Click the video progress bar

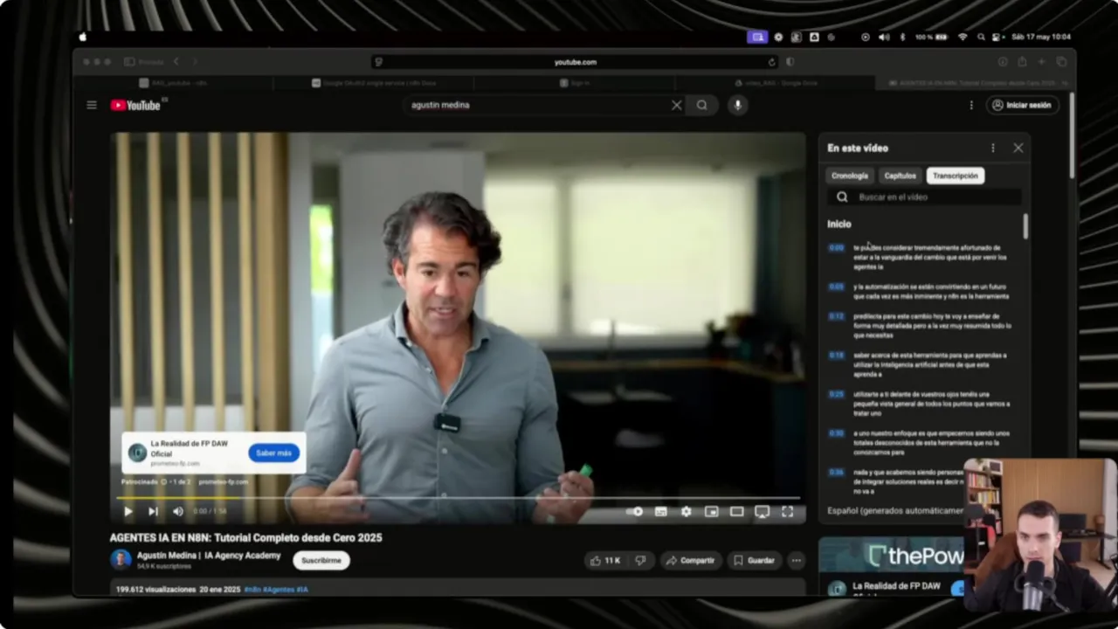click(458, 498)
